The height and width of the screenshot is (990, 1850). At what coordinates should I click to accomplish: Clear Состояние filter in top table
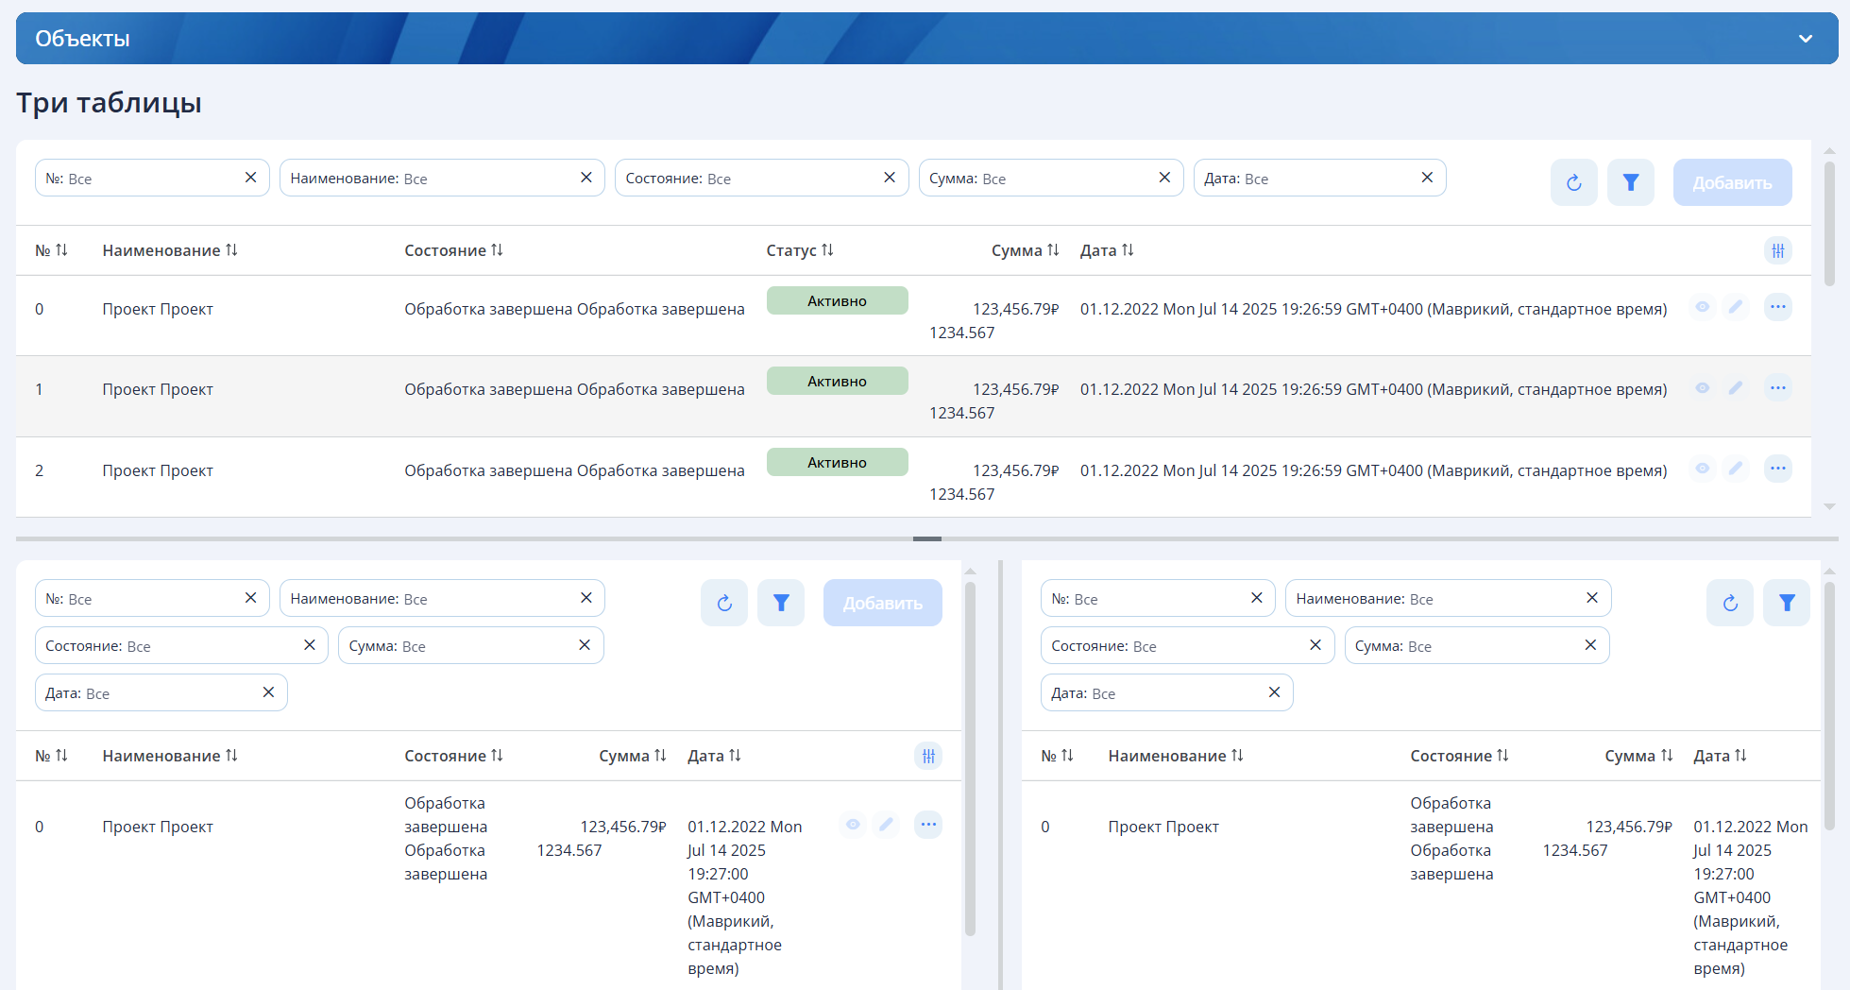(890, 178)
